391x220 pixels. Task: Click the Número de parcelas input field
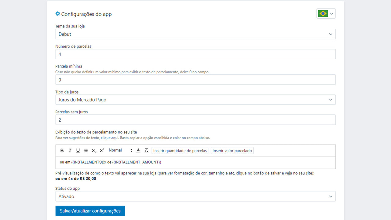[195, 54]
